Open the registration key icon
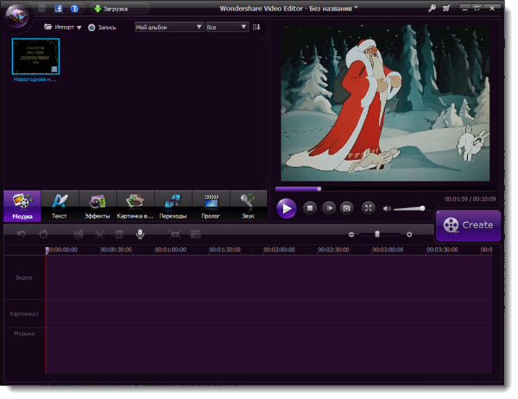This screenshot has width=518, height=399. click(432, 9)
